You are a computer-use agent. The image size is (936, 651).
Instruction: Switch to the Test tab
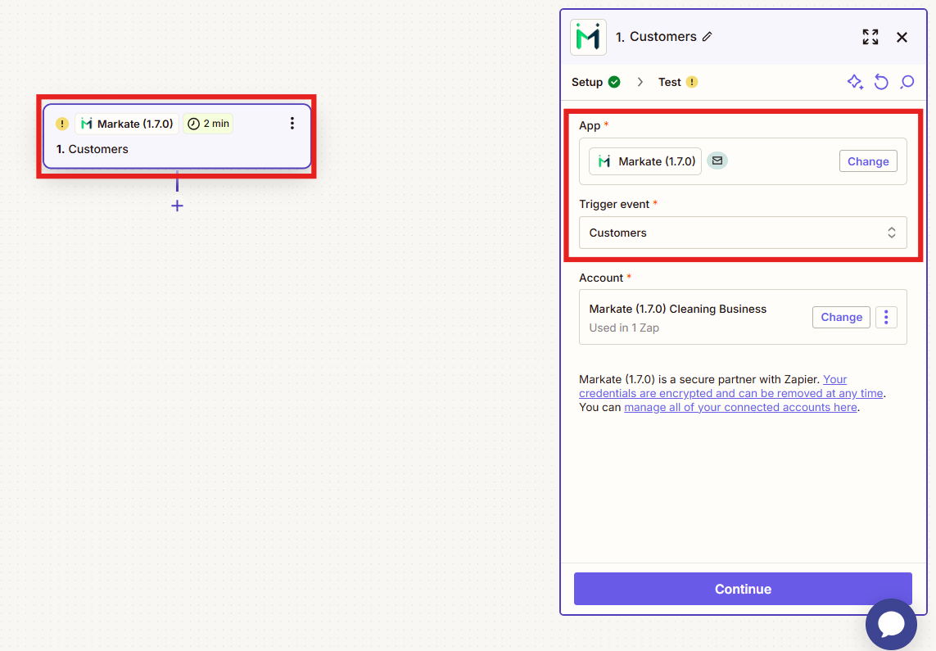click(669, 83)
